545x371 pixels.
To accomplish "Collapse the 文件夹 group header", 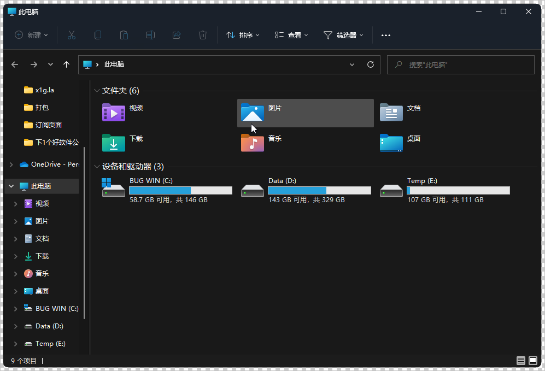I will click(97, 91).
